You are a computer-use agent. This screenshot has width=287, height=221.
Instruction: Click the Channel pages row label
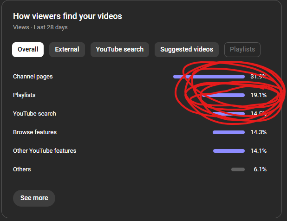(x=33, y=77)
